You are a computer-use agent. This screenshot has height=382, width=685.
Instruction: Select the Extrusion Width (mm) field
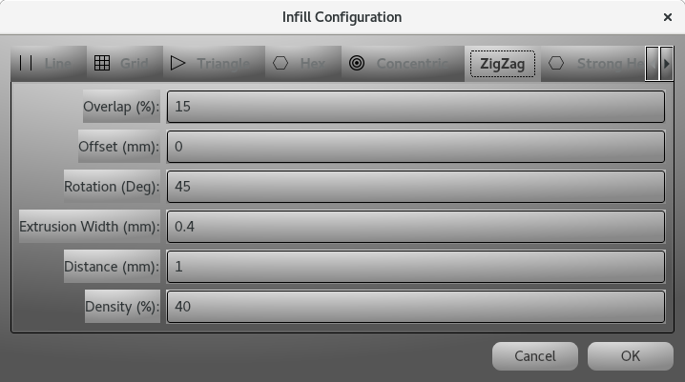415,227
